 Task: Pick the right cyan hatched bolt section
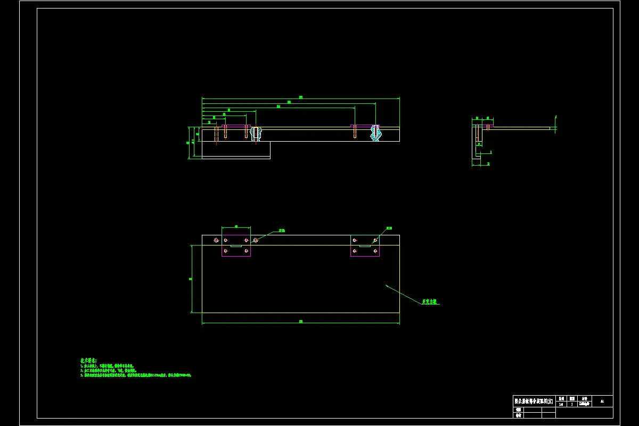point(376,133)
